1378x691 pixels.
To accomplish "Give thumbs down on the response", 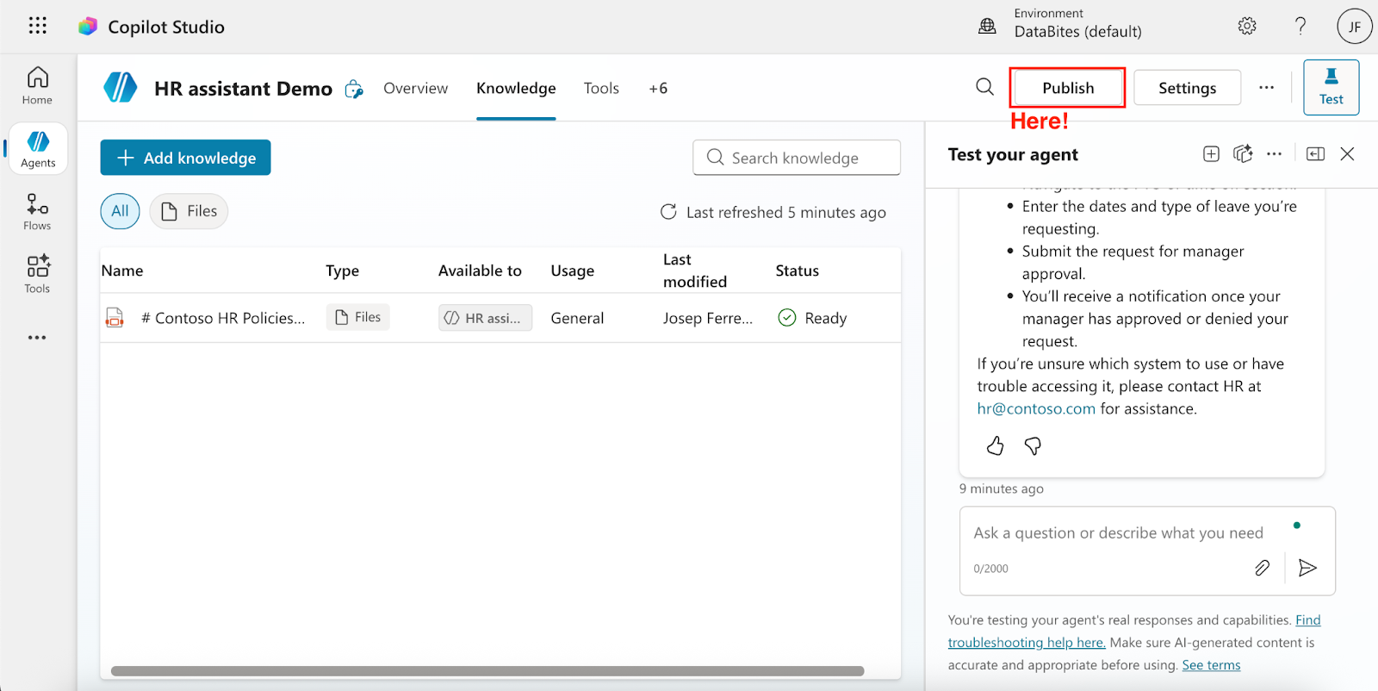I will click(1033, 445).
